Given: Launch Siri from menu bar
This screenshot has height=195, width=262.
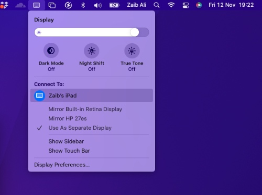Looking at the screenshot, I should point(199,5).
